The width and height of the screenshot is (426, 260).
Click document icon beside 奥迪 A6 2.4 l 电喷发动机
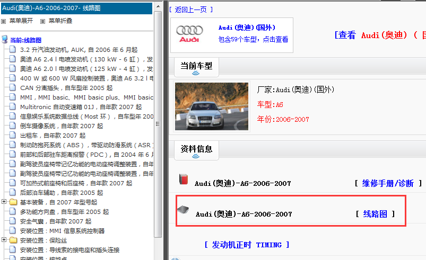click(13, 59)
